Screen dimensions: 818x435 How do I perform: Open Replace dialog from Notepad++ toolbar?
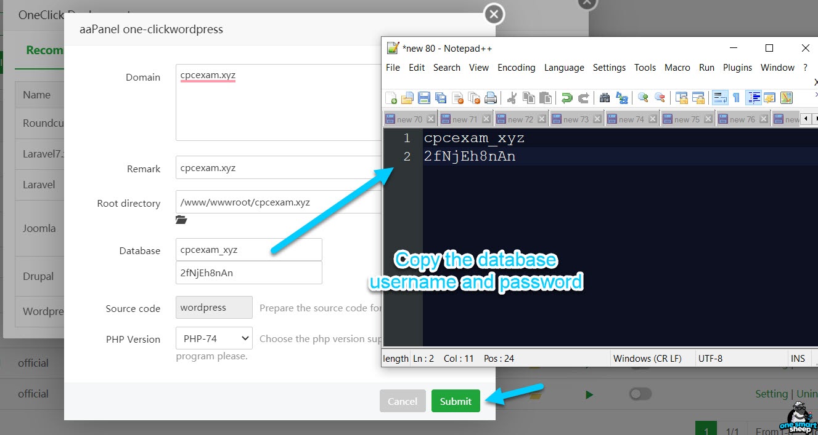tap(622, 98)
